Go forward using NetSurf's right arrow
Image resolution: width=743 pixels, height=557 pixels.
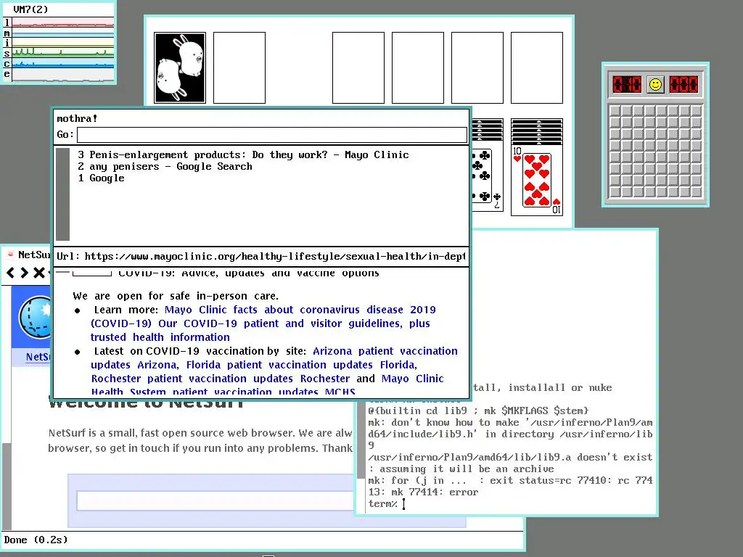24,273
